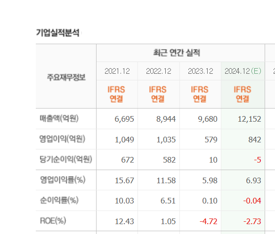Select the revenue value 6,695

(124, 119)
